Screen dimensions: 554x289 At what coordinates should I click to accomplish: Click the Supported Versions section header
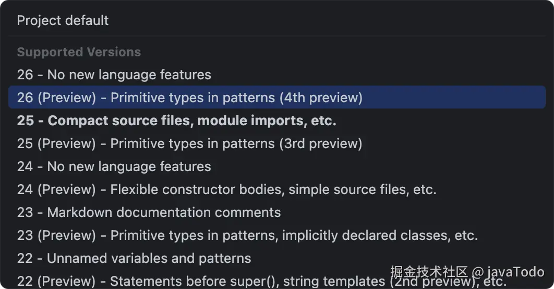click(x=79, y=52)
